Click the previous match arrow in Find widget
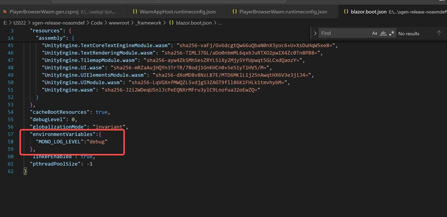Screen dimensions: 447x217 [439, 33]
